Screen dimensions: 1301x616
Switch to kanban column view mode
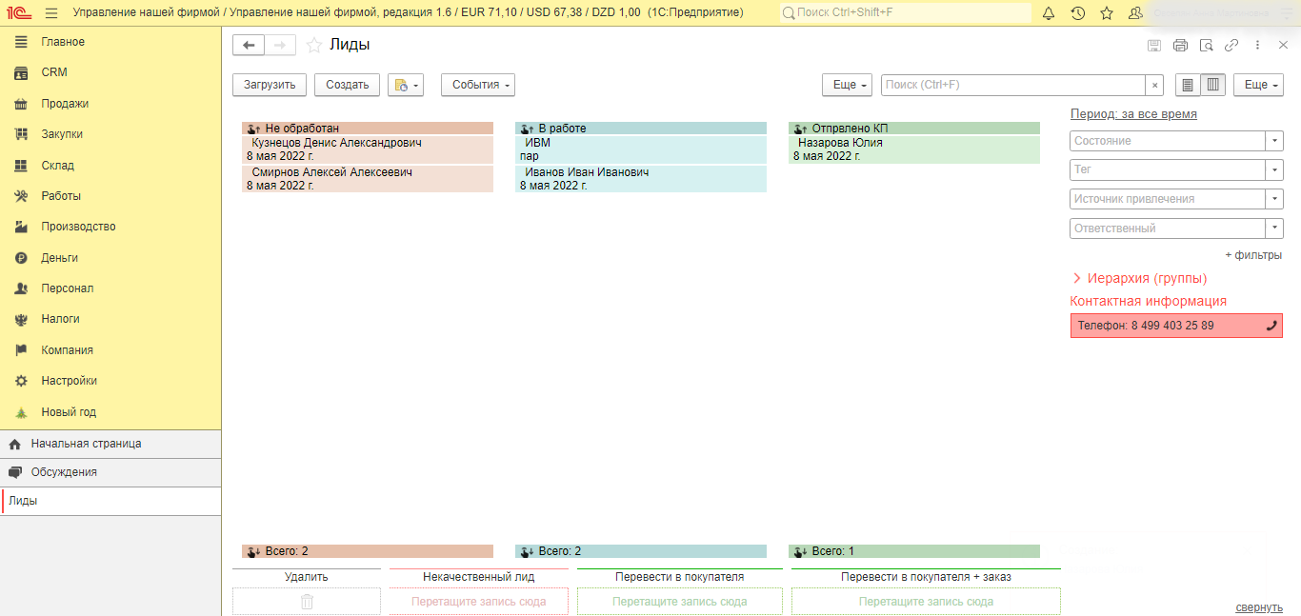coord(1212,85)
